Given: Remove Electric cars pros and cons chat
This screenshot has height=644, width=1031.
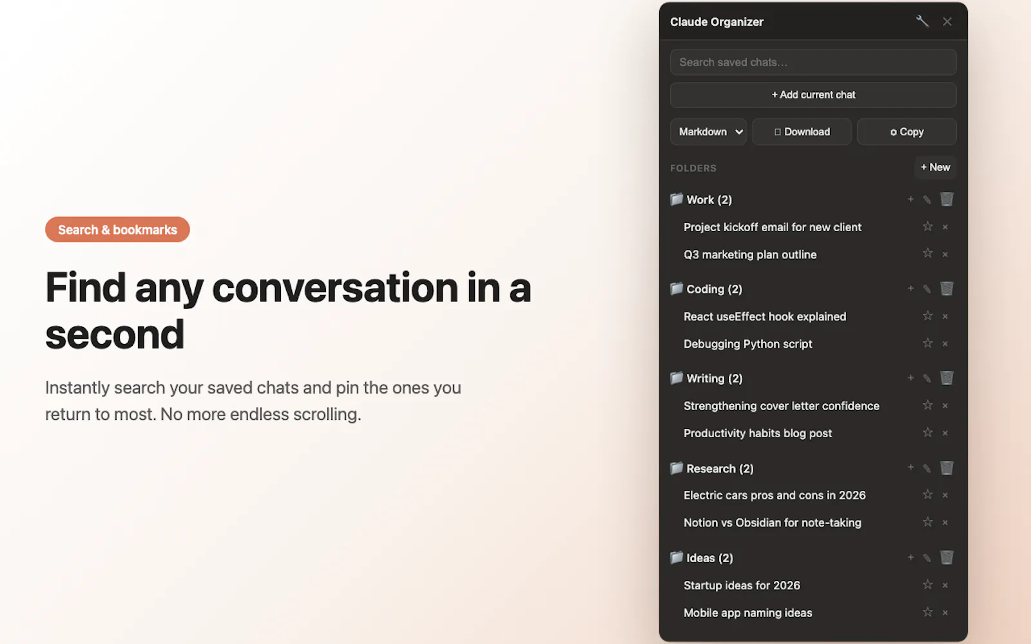Looking at the screenshot, I should coord(945,495).
